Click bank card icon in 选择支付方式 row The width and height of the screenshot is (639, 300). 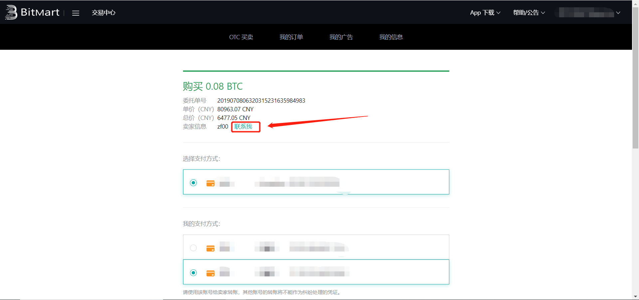click(210, 183)
